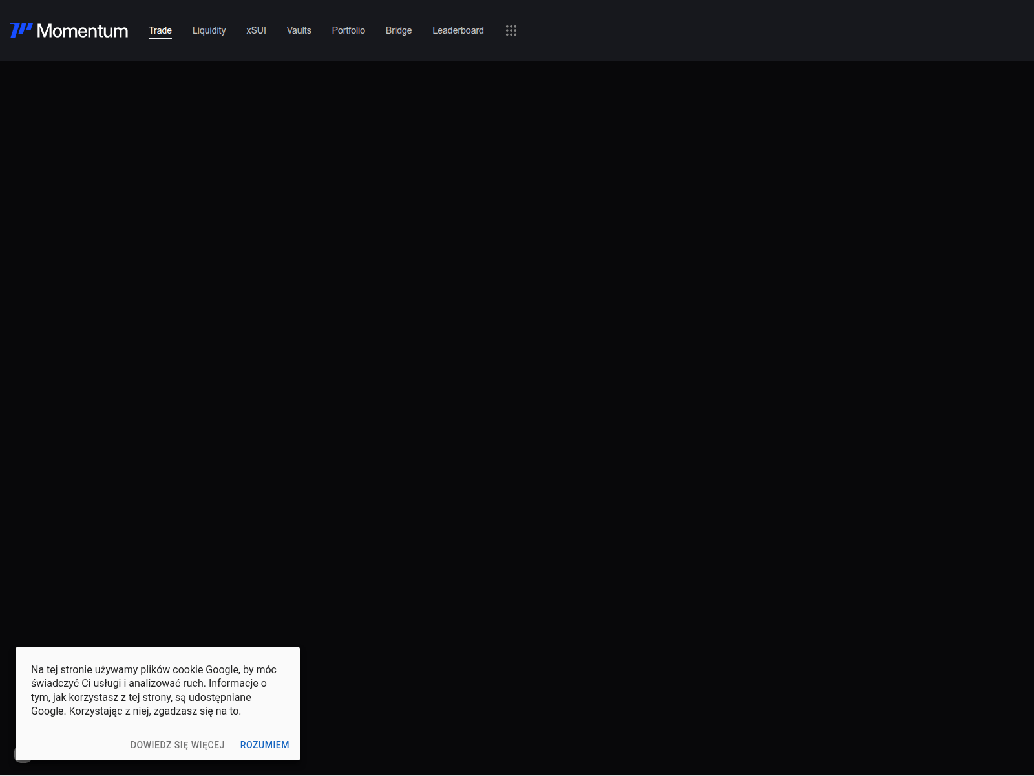Viewport: 1034px width, 776px height.
Task: Click the cookie notice text paragraph
Action: 154,690
